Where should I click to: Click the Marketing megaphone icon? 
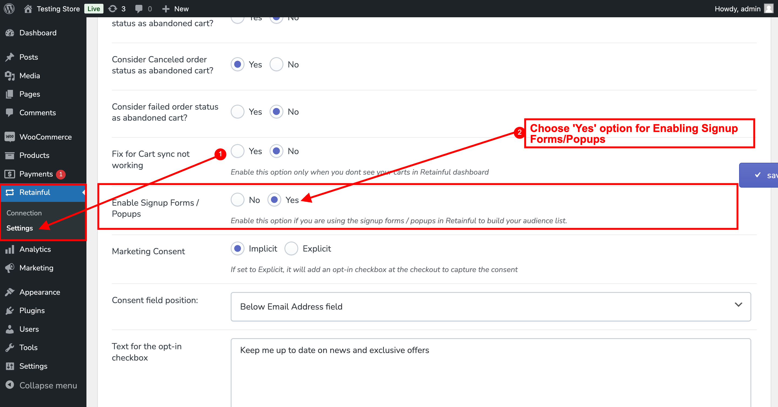(10, 268)
